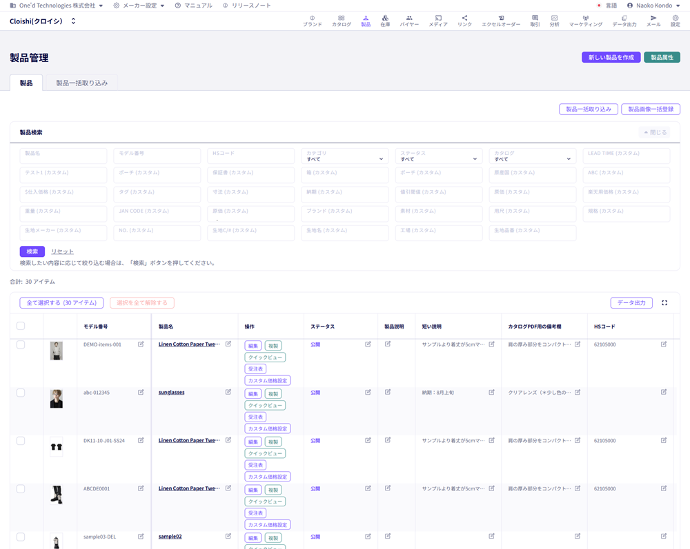
Task: Check the row checkbox for DEMO-items-001
Action: point(21,345)
